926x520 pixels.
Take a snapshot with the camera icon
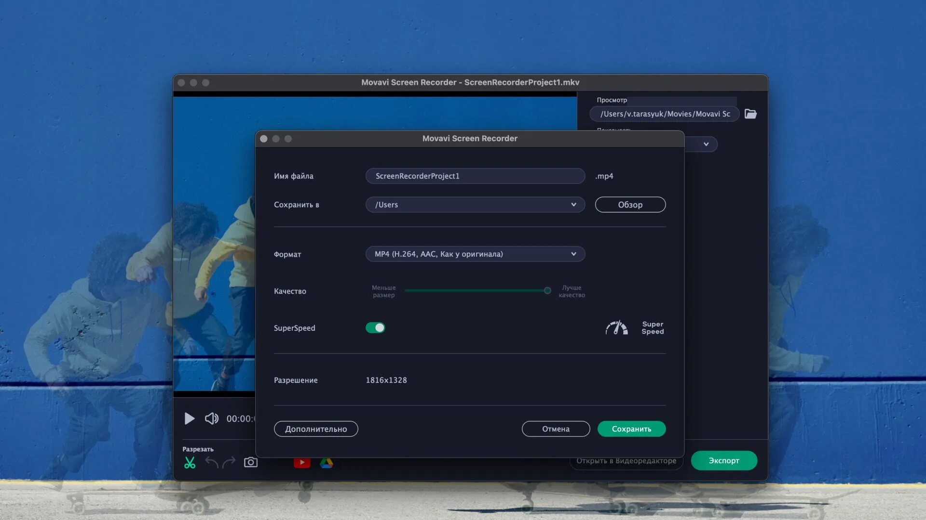pyautogui.click(x=250, y=463)
